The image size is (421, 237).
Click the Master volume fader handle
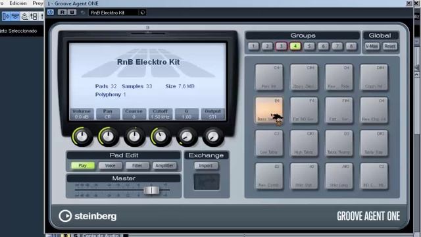[x=151, y=190]
